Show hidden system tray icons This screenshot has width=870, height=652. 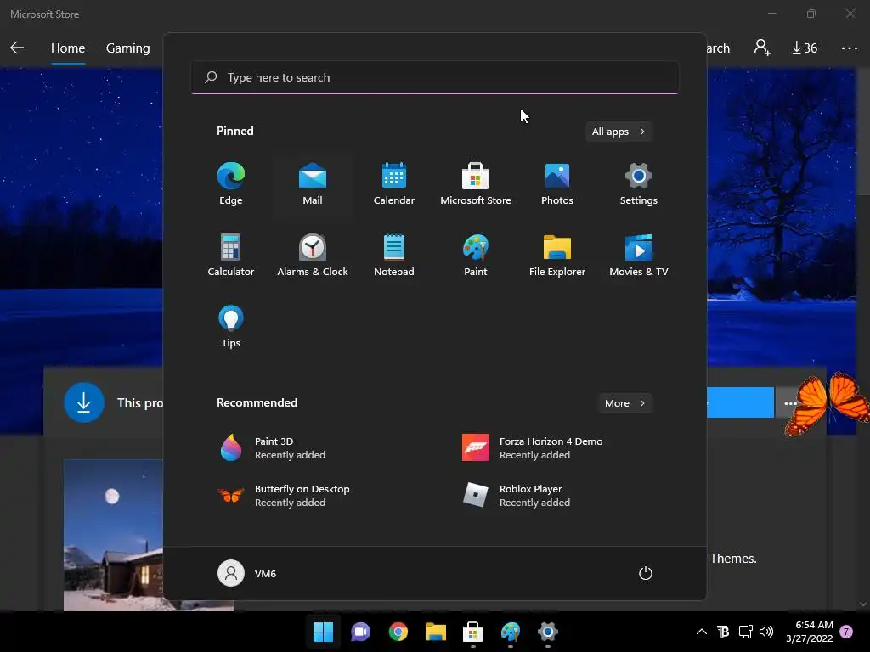[701, 632]
